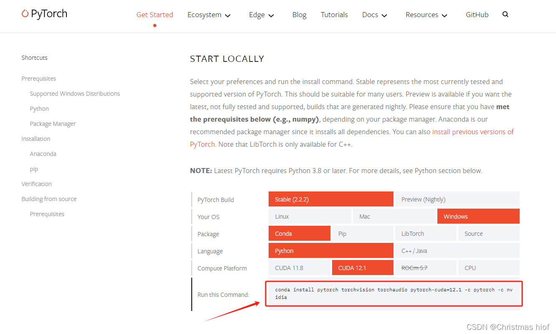Image resolution: width=556 pixels, height=334 pixels.
Task: Expand the Docs dropdown menu
Action: (375, 15)
